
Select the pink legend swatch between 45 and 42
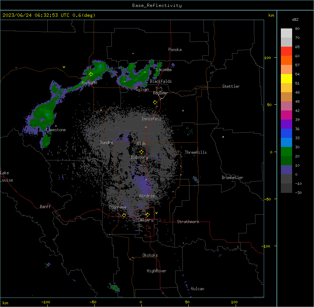coord(286,106)
